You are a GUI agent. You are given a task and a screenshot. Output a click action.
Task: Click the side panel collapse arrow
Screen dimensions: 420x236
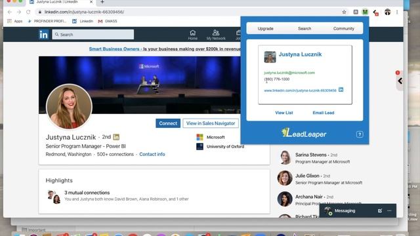[400, 81]
